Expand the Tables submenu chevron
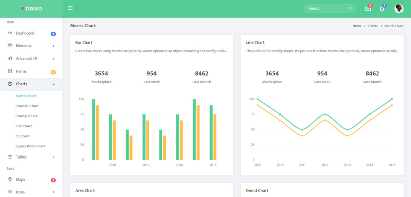Screen dimensions: 411x197 pyautogui.click(x=54, y=158)
